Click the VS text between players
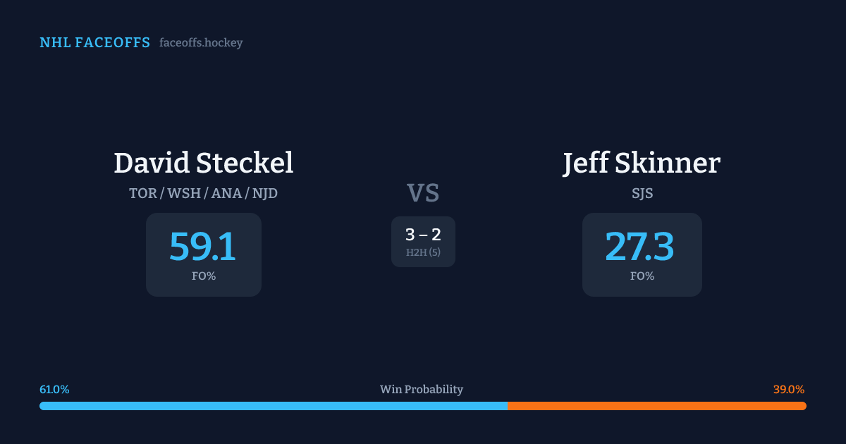Screen dimensions: 846x444 click(x=423, y=193)
